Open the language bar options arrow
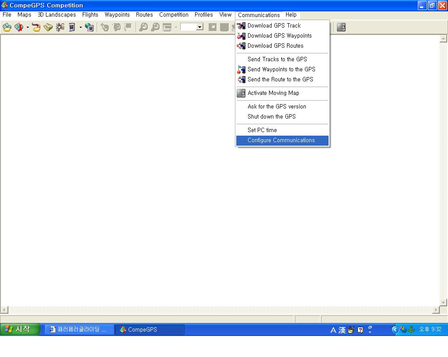The height and width of the screenshot is (357, 448). pos(370,332)
